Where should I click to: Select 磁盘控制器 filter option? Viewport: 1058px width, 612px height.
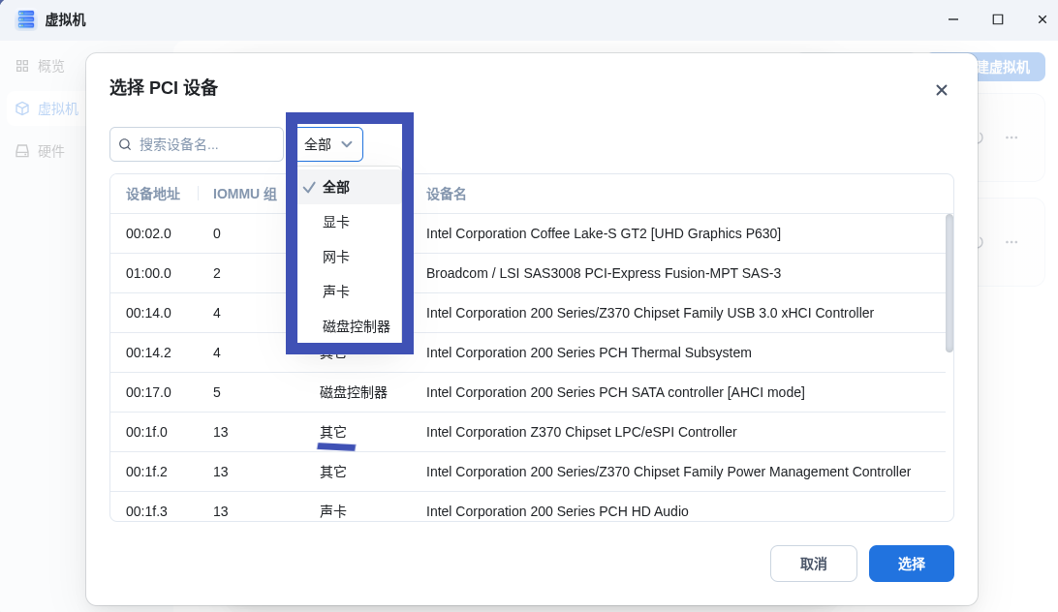(356, 326)
